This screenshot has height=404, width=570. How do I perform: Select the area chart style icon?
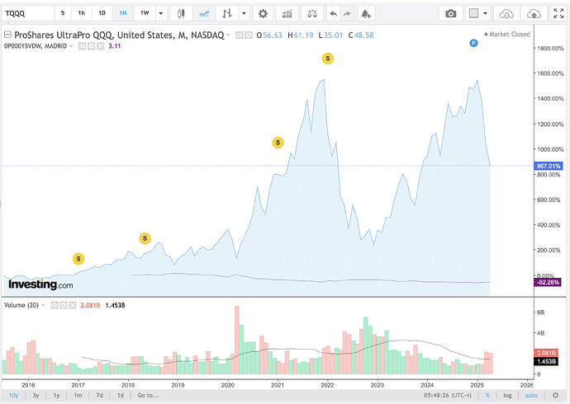[x=204, y=14]
